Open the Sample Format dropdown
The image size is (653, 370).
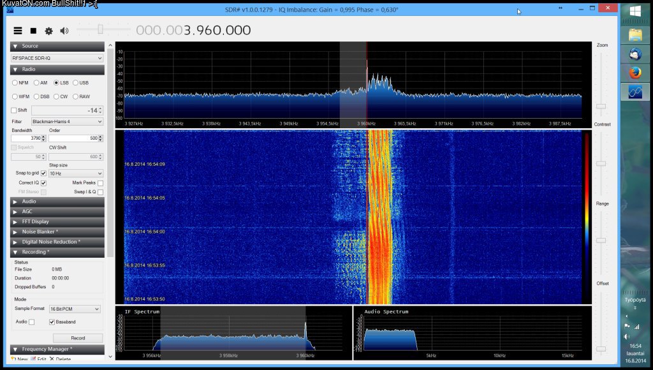pos(75,309)
